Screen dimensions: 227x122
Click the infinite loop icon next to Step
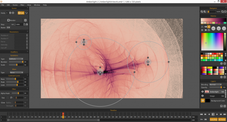pos(27,24)
